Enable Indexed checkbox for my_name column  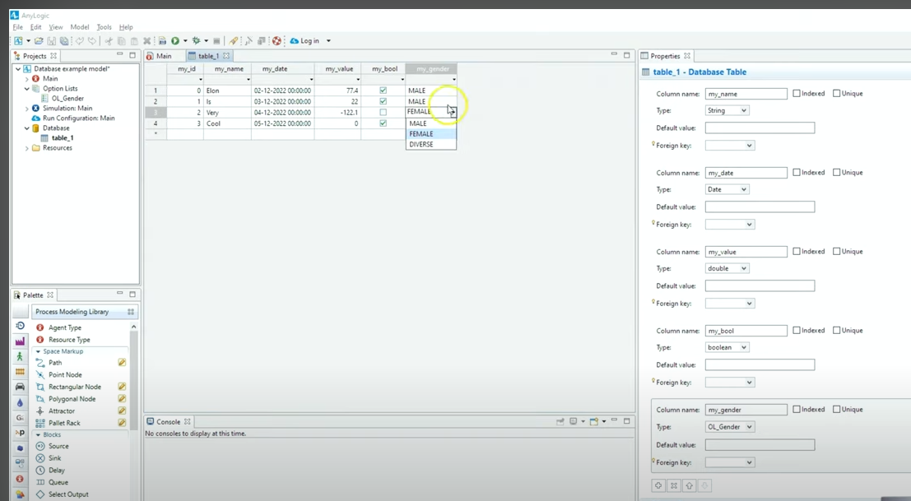tap(797, 94)
